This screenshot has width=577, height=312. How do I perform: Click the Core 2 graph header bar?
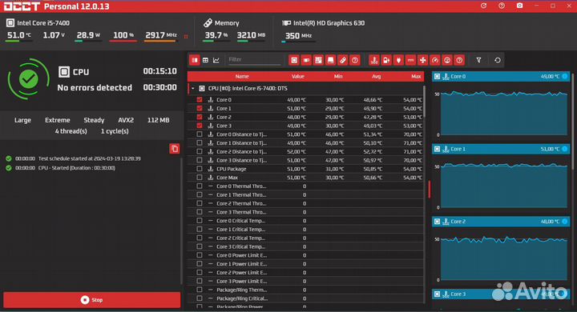pyautogui.click(x=501, y=222)
